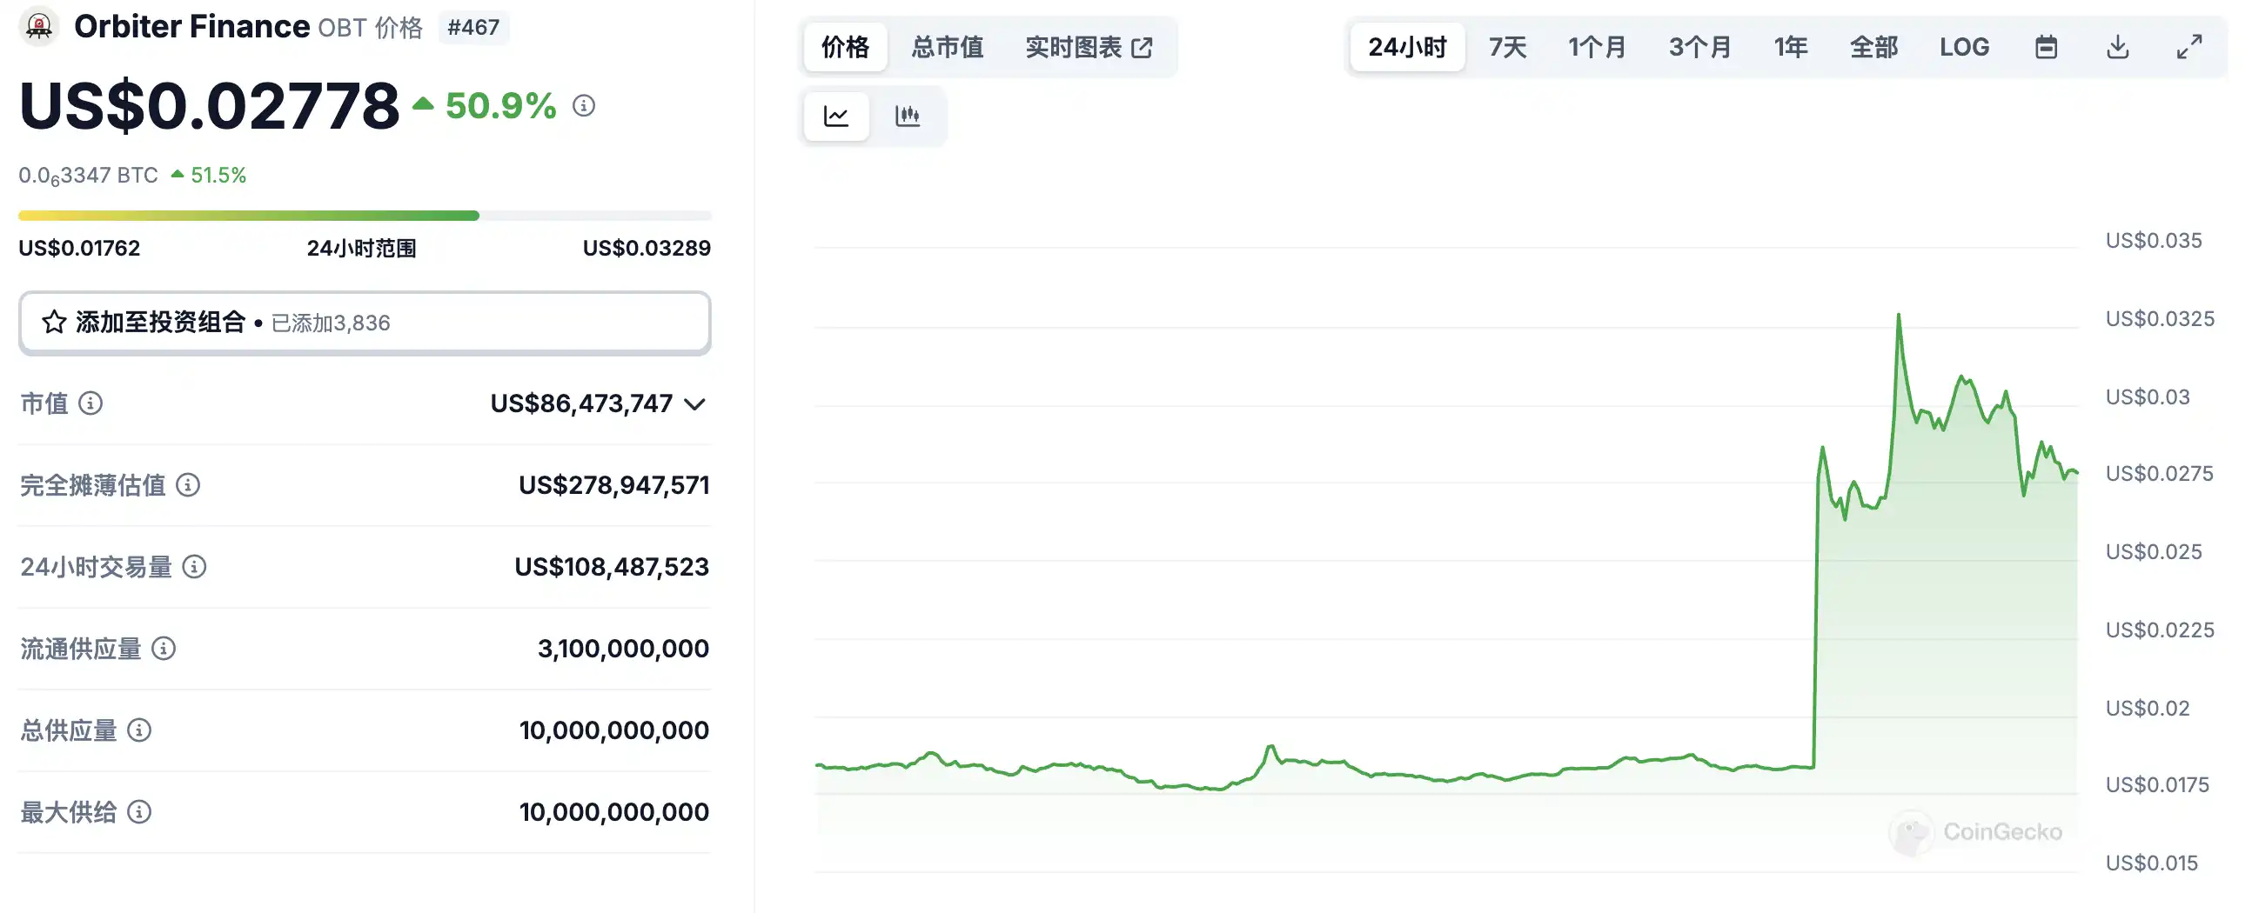Click info icon next to 市值
This screenshot has width=2252, height=913.
click(x=90, y=403)
